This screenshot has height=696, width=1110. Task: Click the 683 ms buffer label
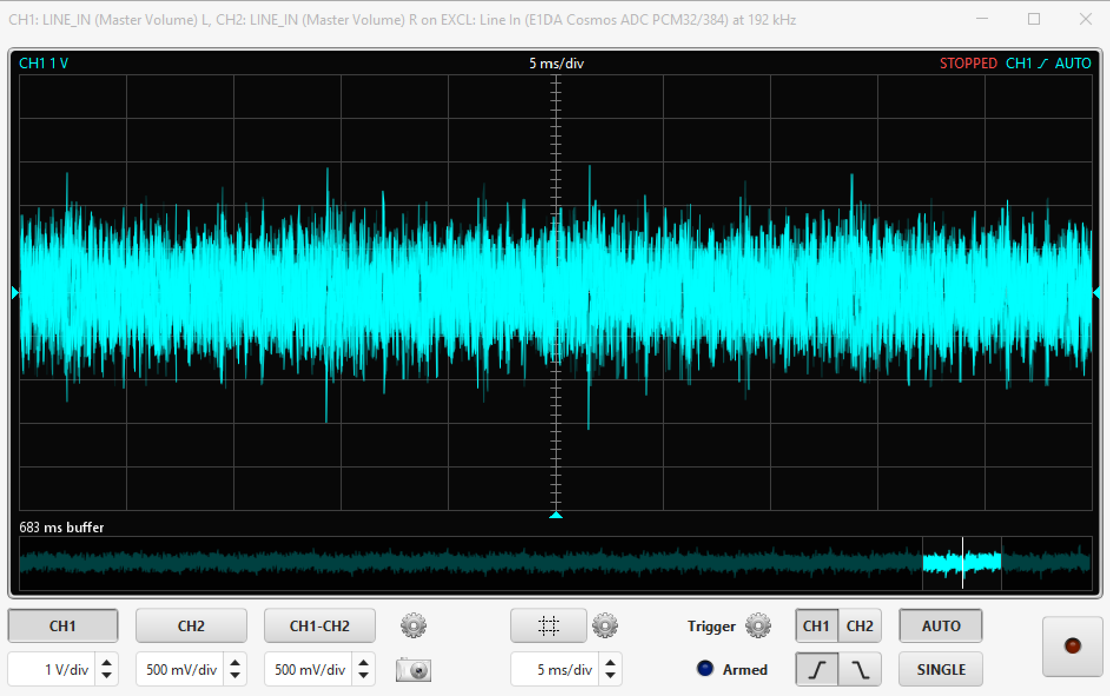pos(61,527)
